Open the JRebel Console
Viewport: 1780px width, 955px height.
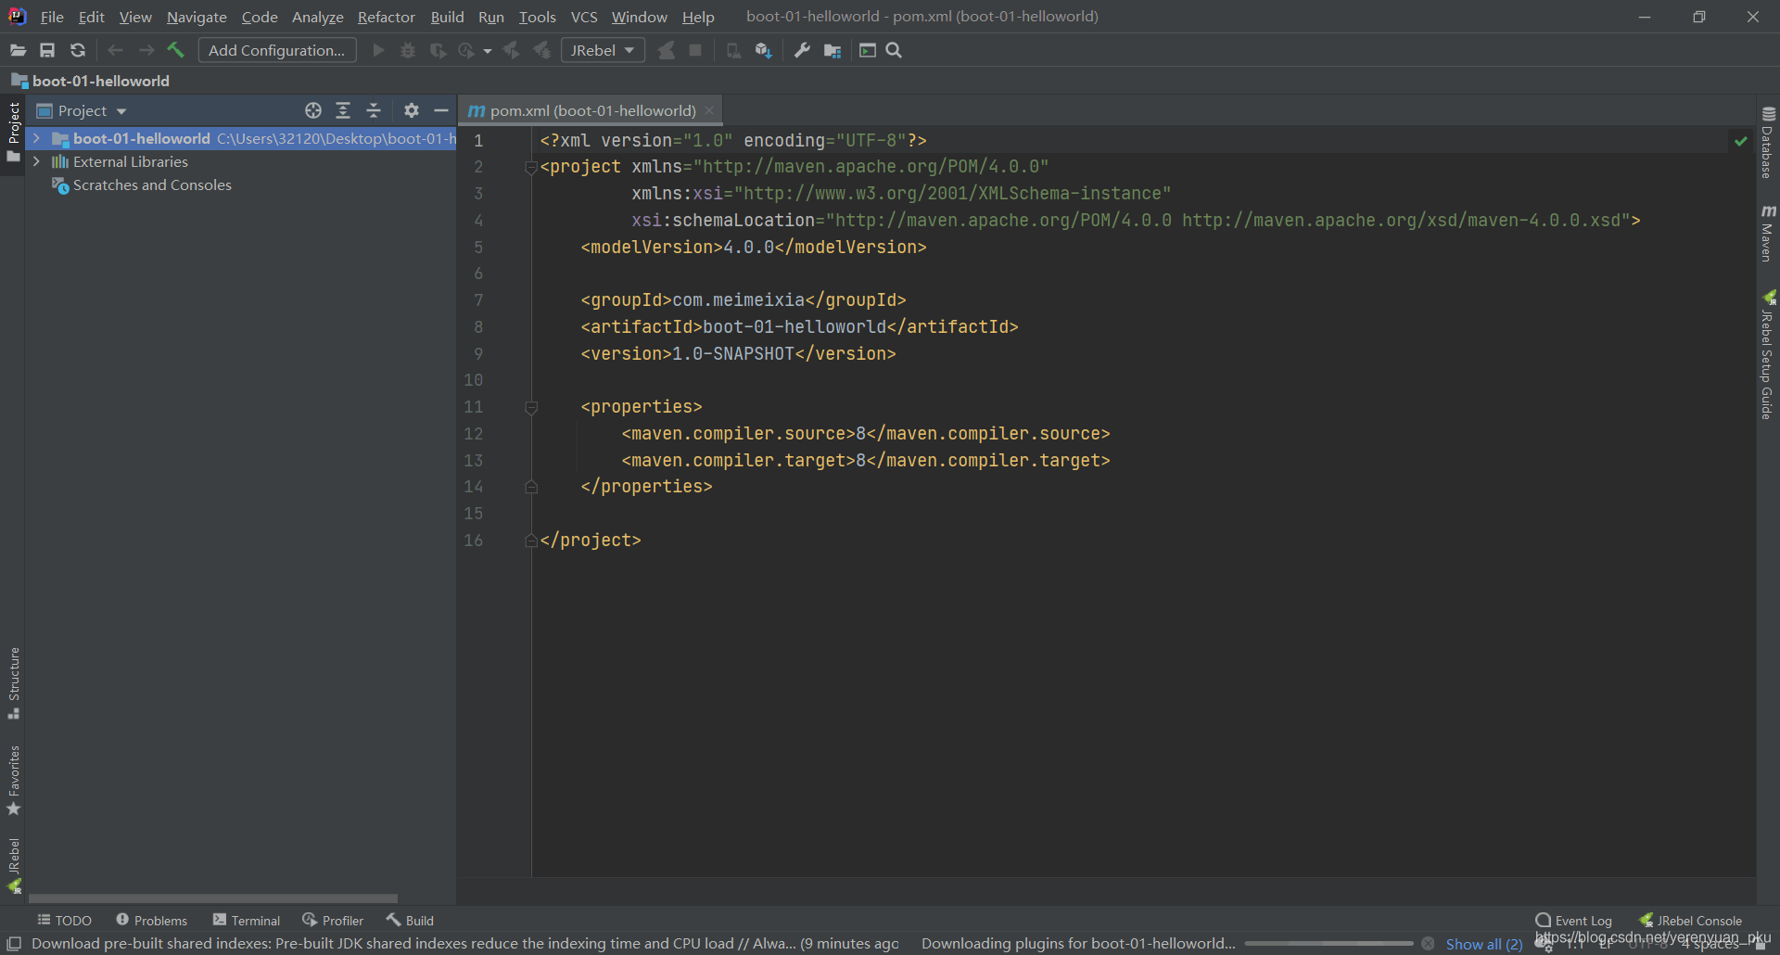1691,920
